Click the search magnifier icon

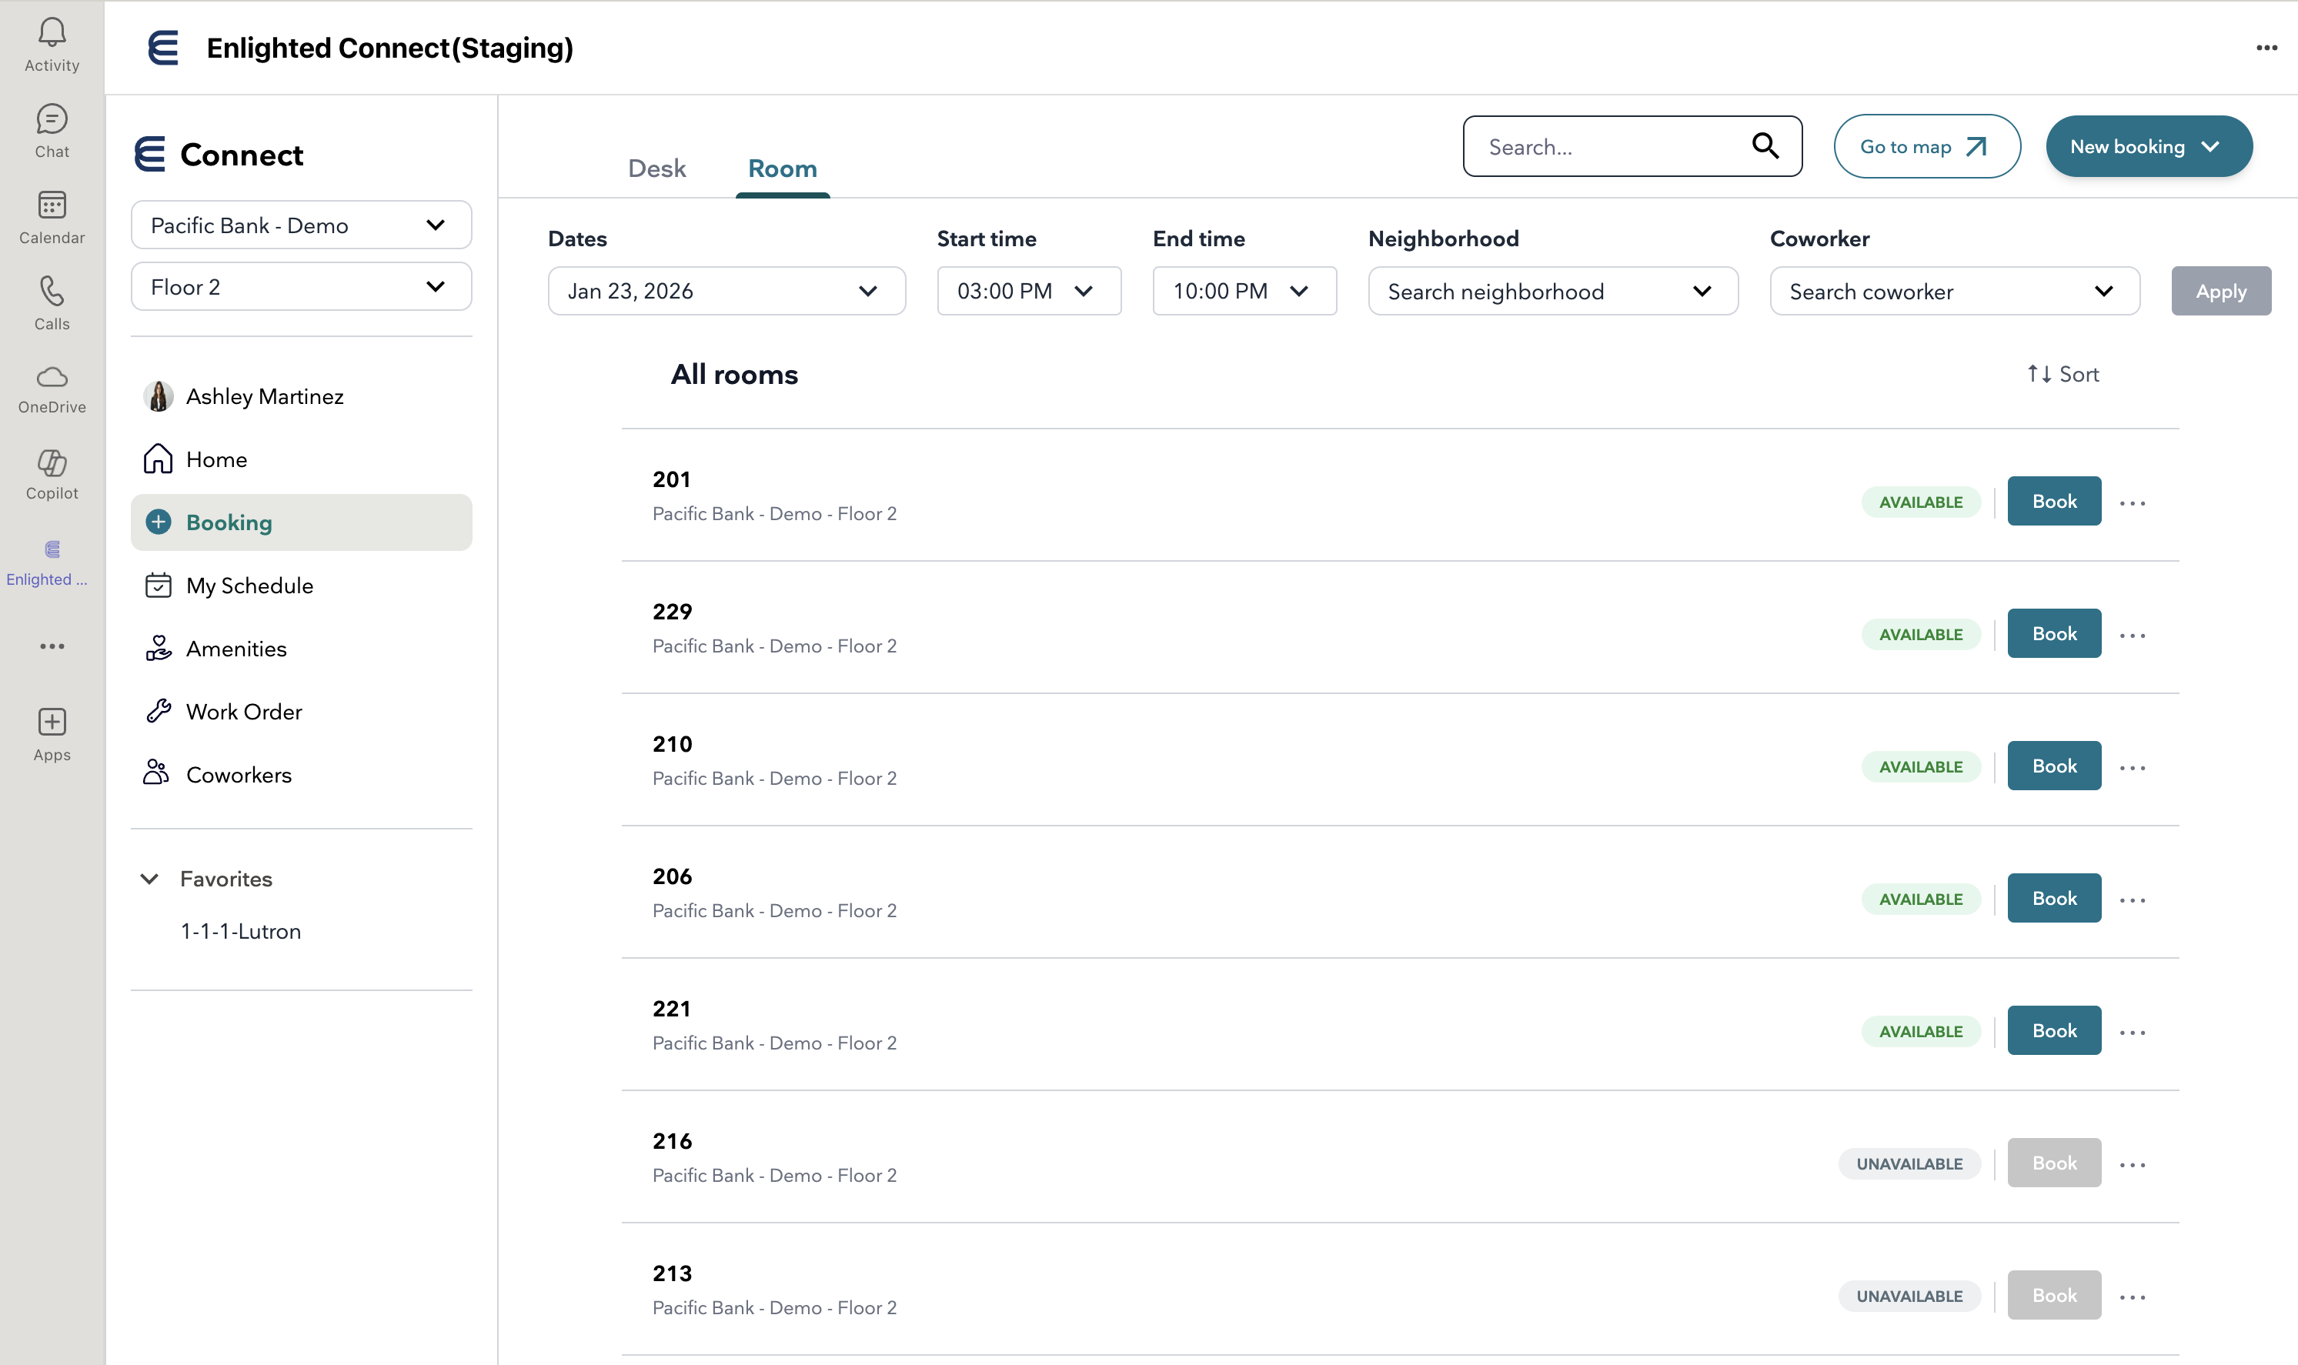point(1765,146)
